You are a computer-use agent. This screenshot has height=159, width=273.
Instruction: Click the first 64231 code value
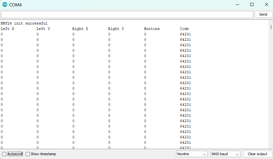coord(185,34)
